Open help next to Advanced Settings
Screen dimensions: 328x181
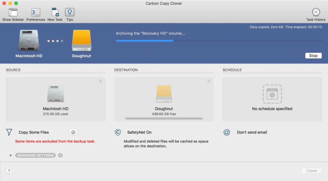[60, 155]
